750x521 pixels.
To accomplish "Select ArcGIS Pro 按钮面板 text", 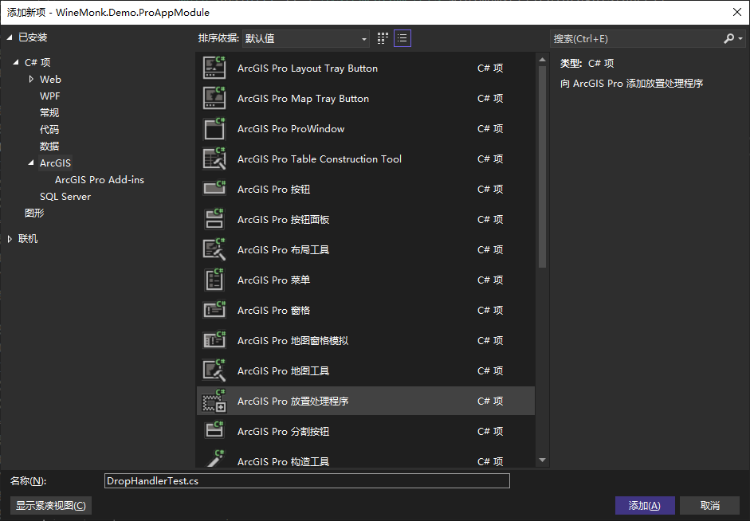I will (283, 219).
